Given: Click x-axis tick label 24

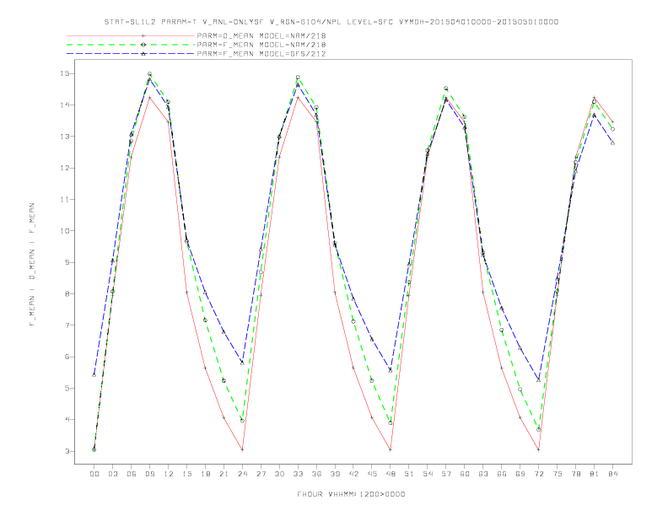Looking at the screenshot, I should coord(242,474).
